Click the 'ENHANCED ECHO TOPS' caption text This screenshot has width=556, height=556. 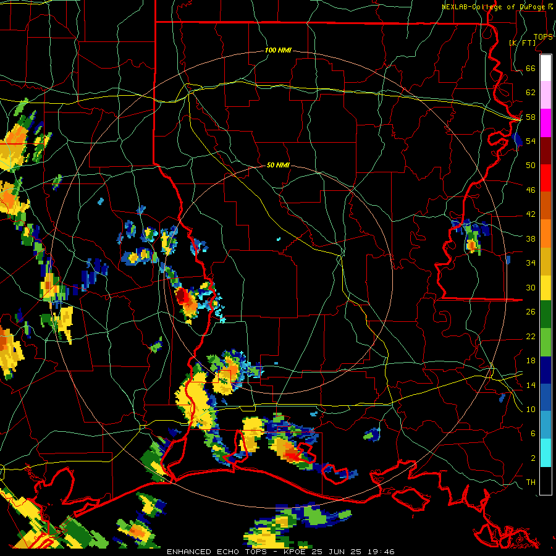pyautogui.click(x=216, y=552)
